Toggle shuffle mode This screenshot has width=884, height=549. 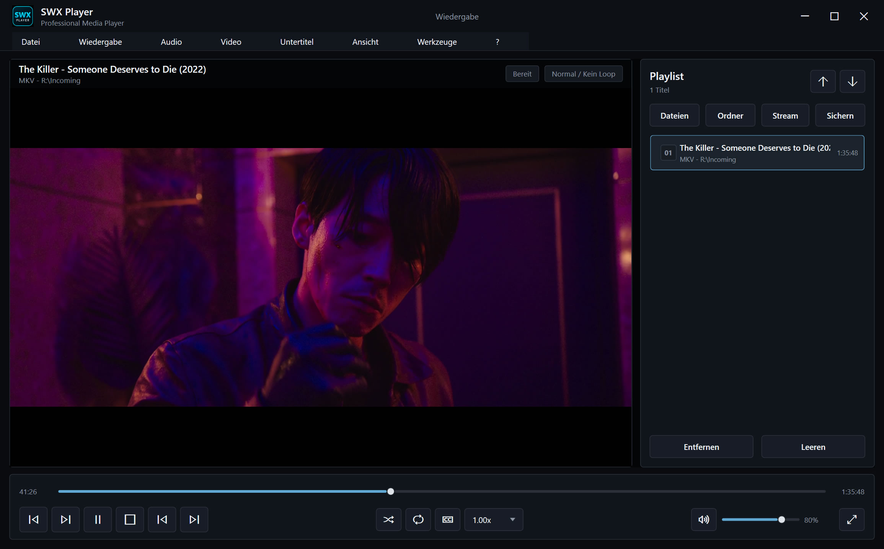(x=388, y=520)
